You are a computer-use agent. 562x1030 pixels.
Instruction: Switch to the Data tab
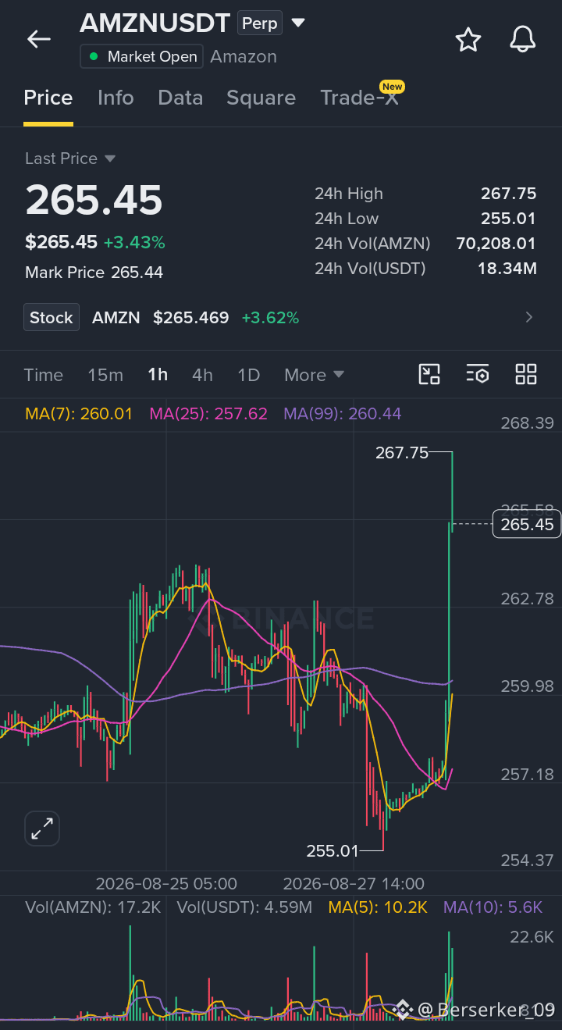click(180, 98)
